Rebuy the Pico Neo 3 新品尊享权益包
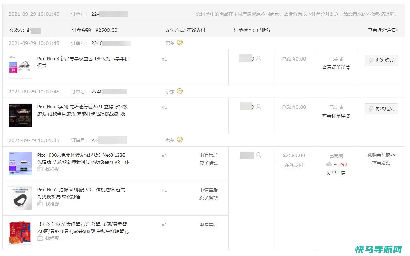Screen dimensions: 410x256 point(381,60)
